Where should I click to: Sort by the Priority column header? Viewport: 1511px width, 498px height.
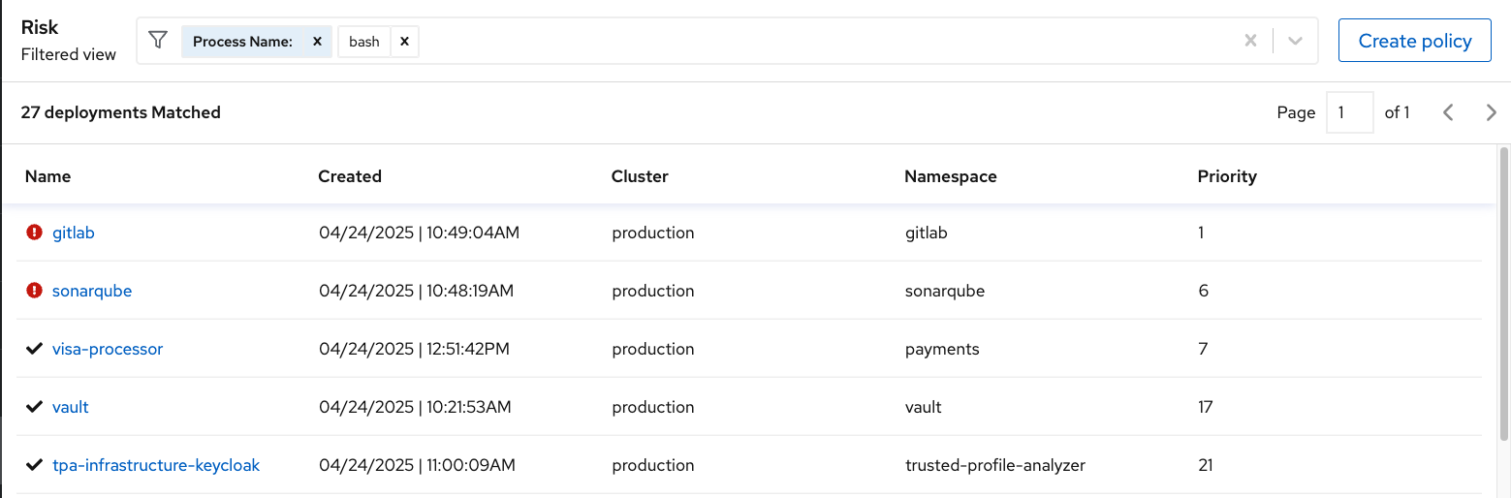coord(1227,176)
